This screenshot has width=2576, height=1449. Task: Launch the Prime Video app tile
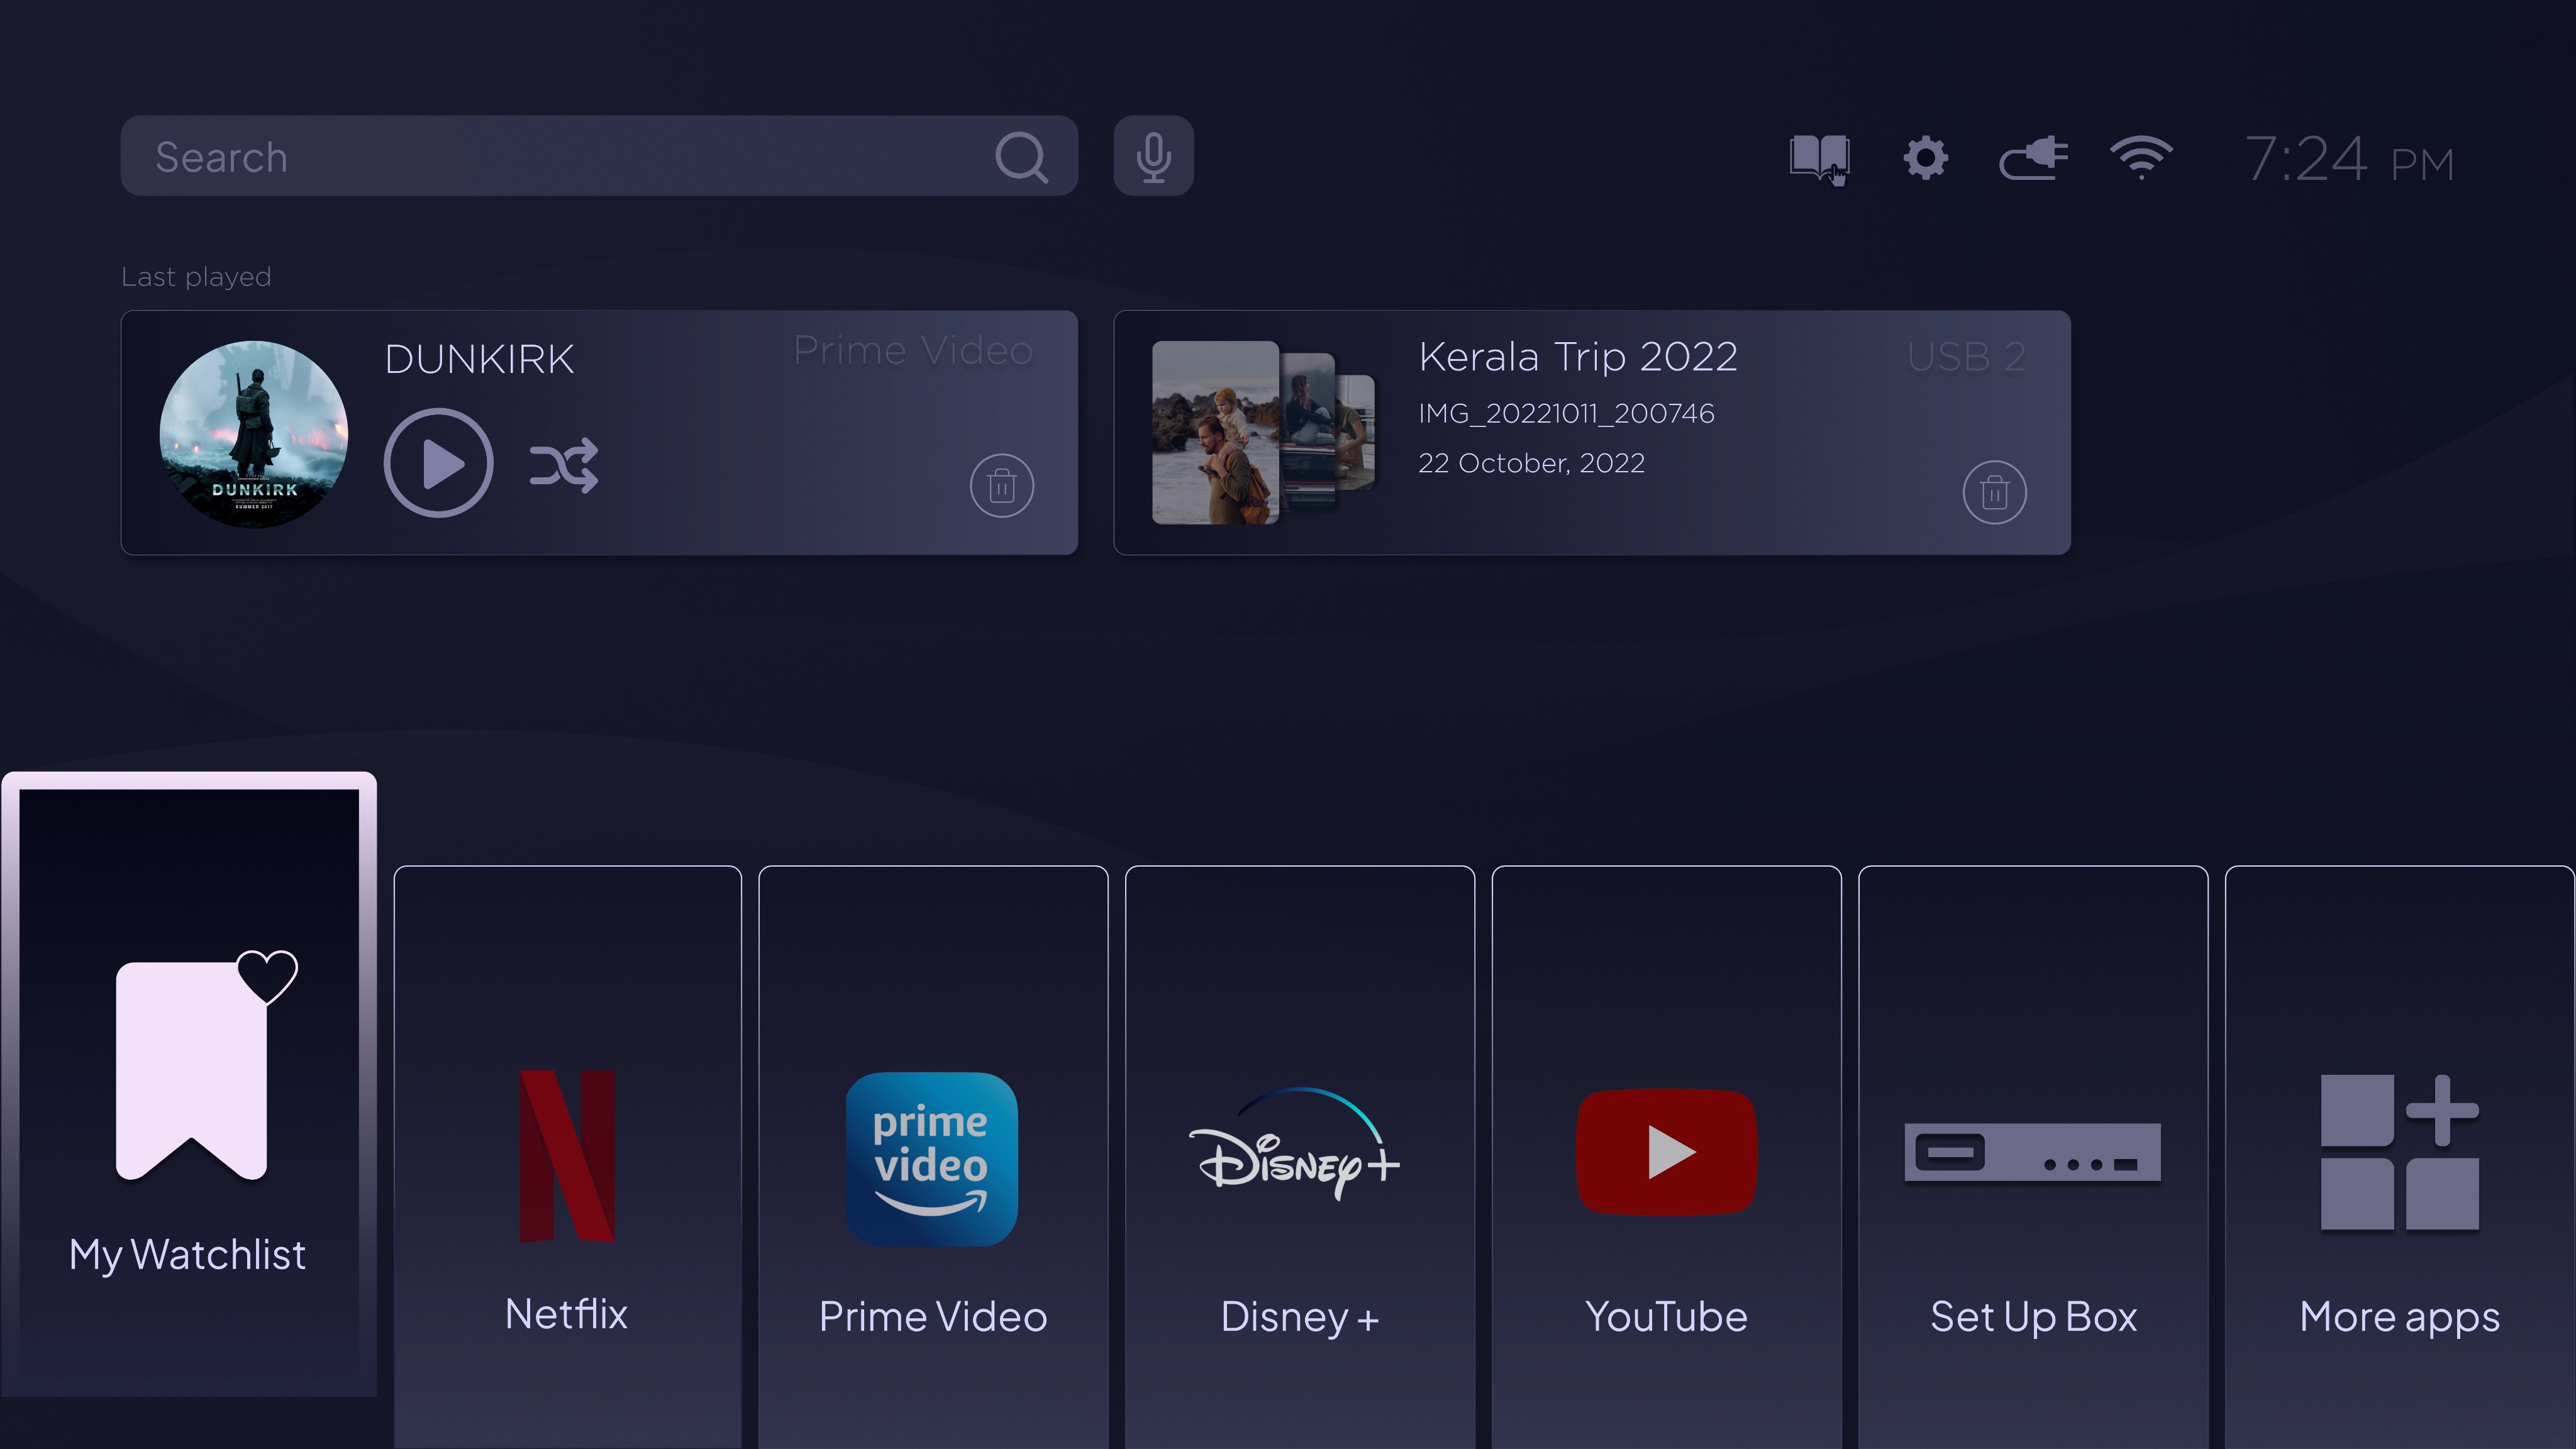click(x=933, y=1157)
